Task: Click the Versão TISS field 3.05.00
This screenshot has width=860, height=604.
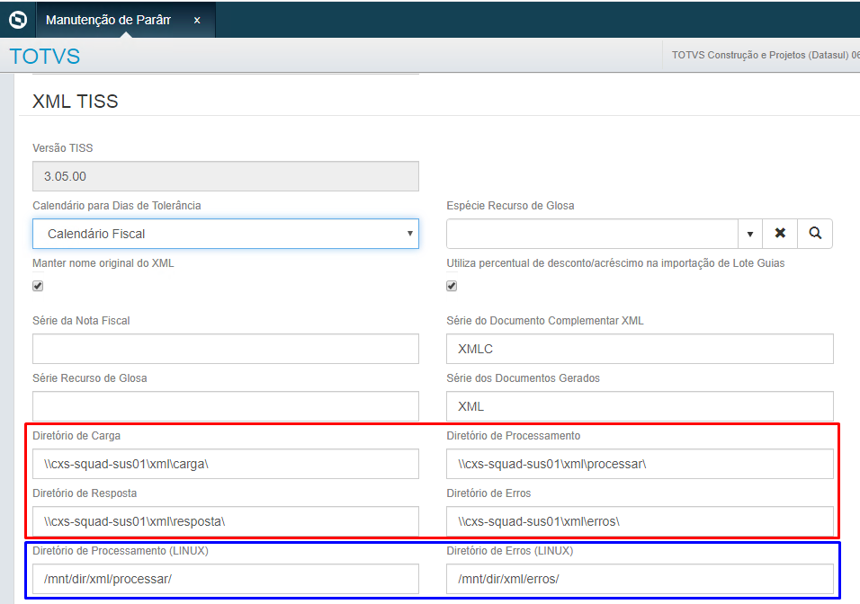Action: pyautogui.click(x=226, y=176)
